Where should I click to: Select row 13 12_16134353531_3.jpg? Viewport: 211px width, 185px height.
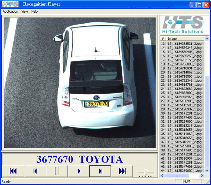point(182,44)
